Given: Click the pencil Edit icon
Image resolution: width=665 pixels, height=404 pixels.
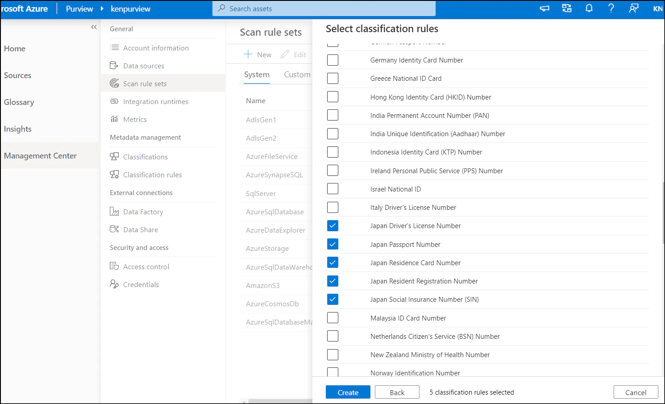Looking at the screenshot, I should tap(285, 54).
